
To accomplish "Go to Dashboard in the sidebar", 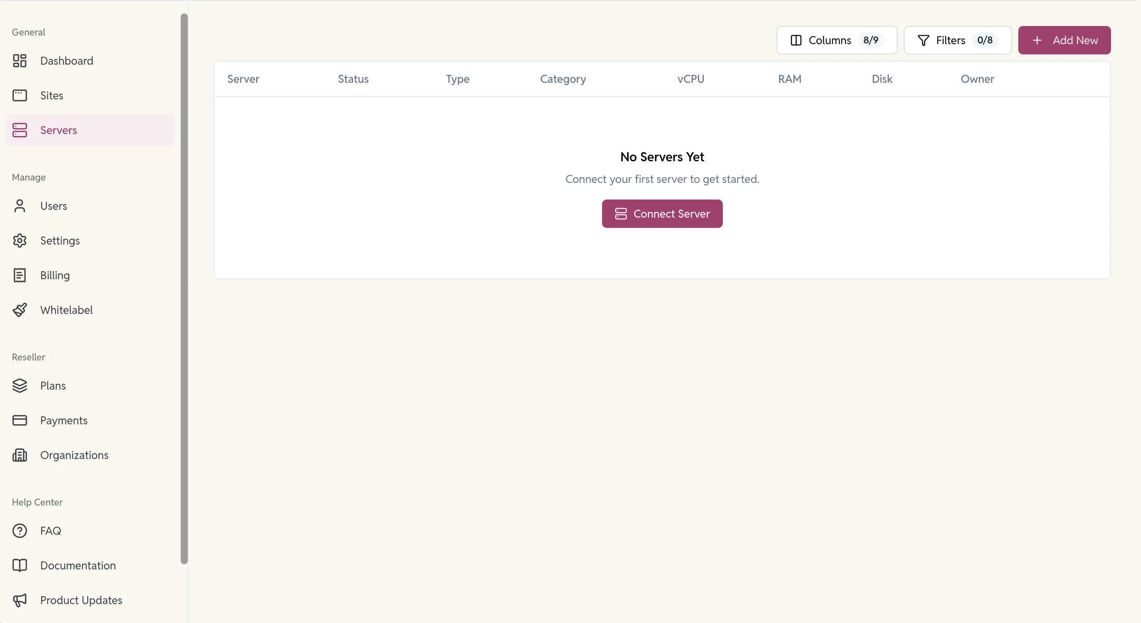I will tap(90, 61).
